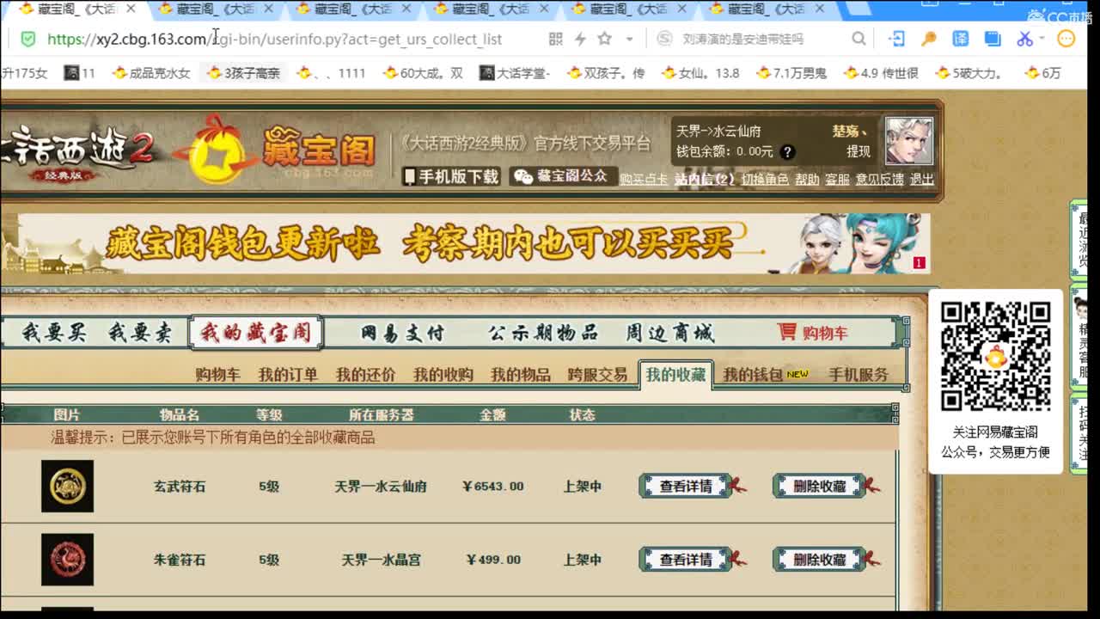The height and width of the screenshot is (619, 1100).
Task: Click the blue window screenshot icon
Action: pos(993,39)
